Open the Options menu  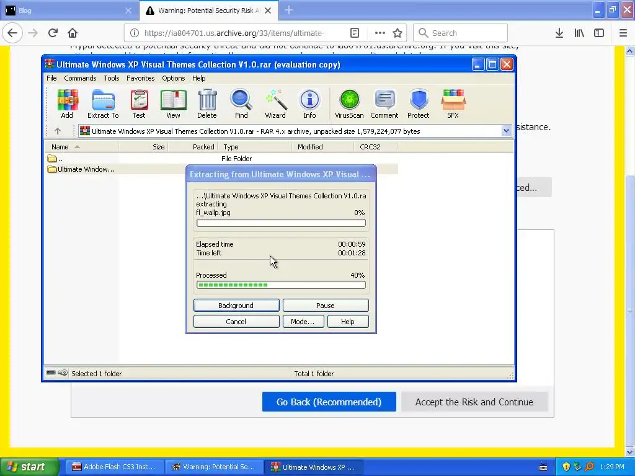[x=174, y=78]
